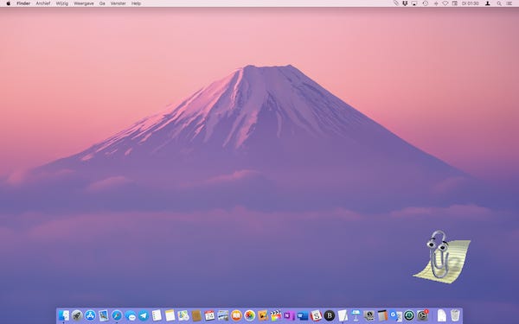This screenshot has height=324, width=519.
Task: Launch Photos colorful flower icon
Action: pyautogui.click(x=250, y=315)
